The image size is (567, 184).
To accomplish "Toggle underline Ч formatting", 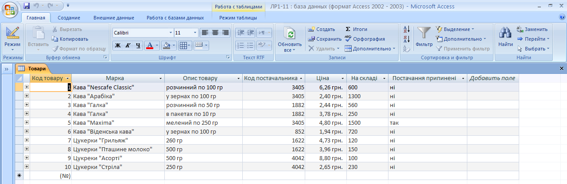I will coord(138,45).
